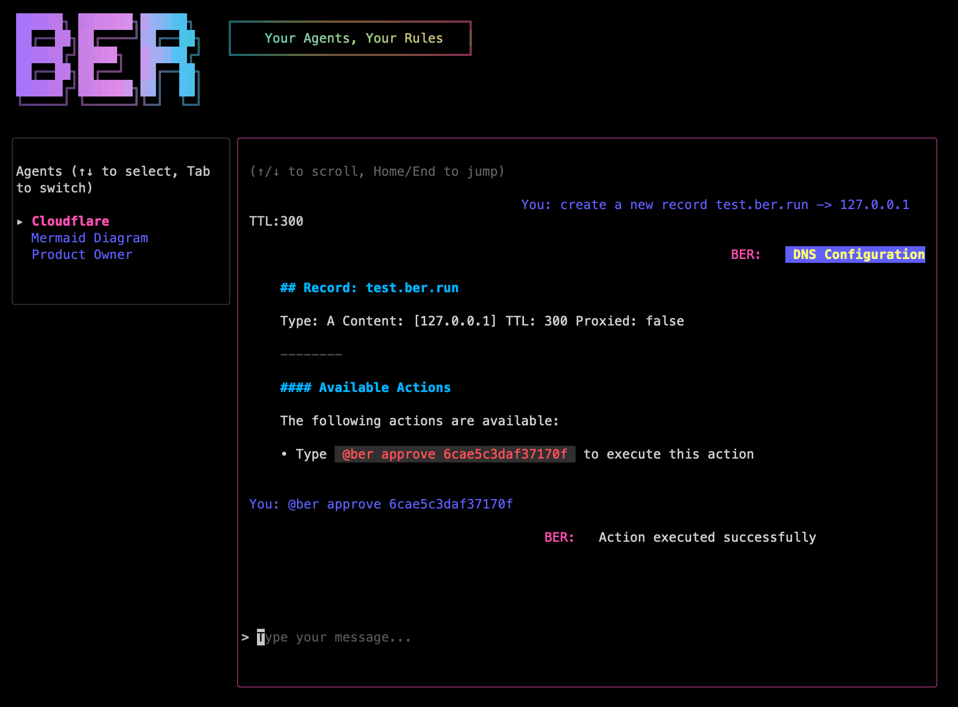Select the Cloudflare agent
This screenshot has height=707, width=958.
pyautogui.click(x=70, y=221)
